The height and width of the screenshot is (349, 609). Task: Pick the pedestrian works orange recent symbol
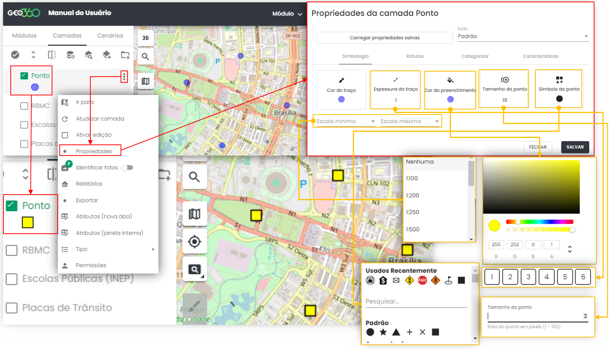(436, 280)
